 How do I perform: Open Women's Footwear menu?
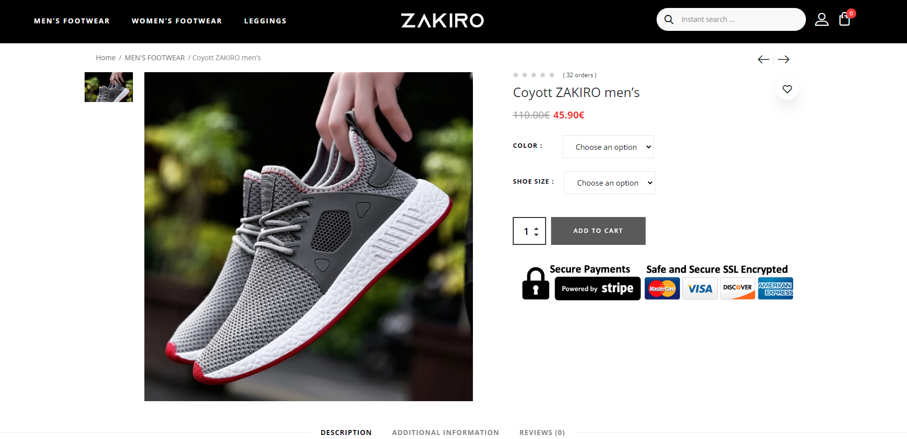177,21
